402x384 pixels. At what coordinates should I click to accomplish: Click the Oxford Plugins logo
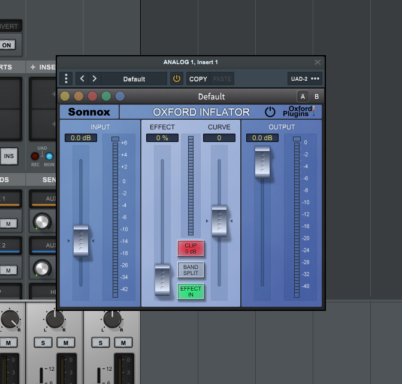pos(299,111)
